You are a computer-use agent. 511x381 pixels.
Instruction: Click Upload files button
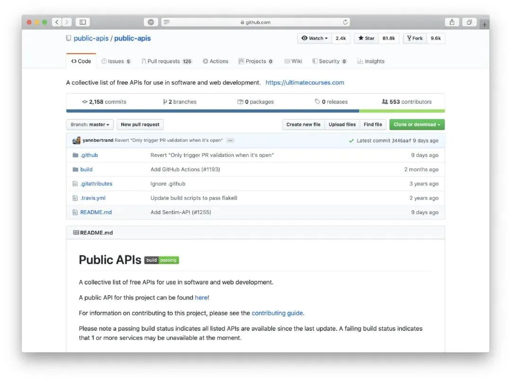pos(342,124)
